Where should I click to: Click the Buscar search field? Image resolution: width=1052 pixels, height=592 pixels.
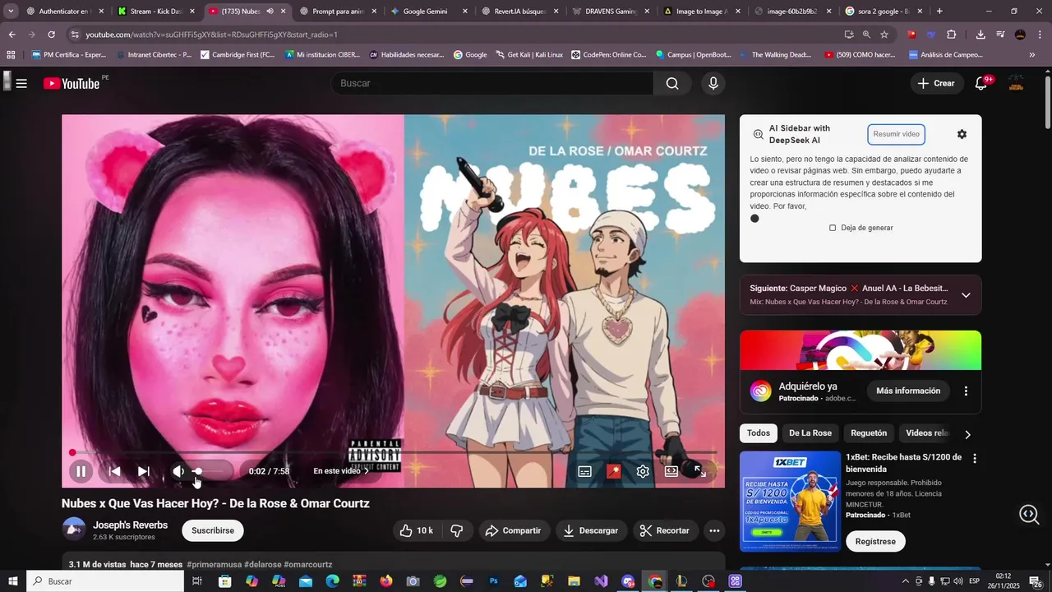tap(491, 83)
